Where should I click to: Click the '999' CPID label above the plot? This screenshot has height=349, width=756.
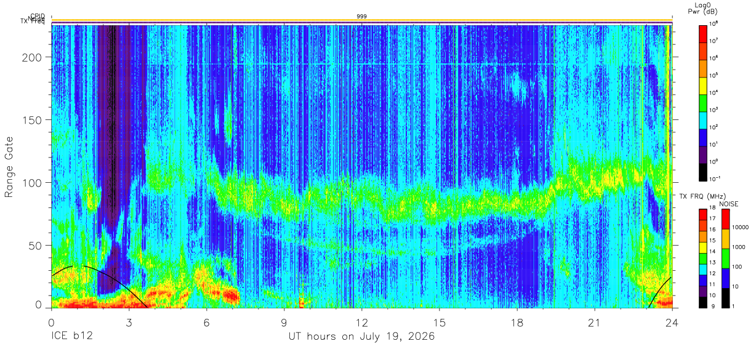click(361, 16)
